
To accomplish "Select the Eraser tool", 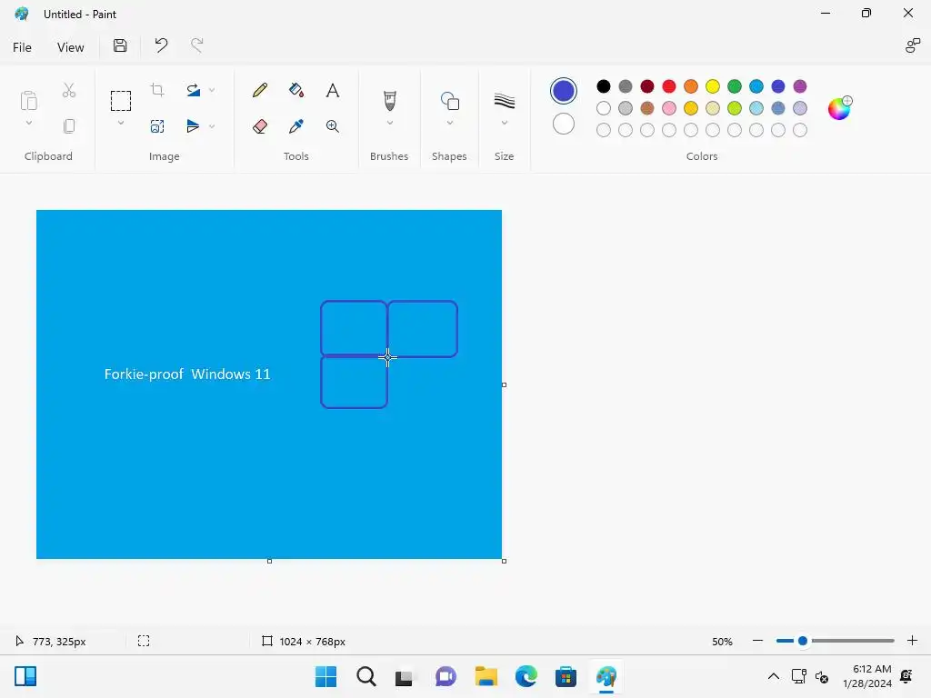I will (259, 125).
